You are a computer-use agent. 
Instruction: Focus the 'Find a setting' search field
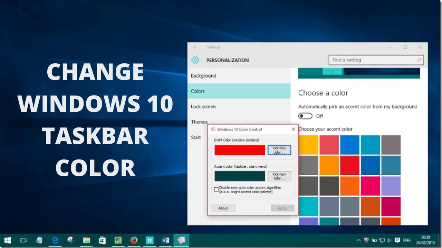click(x=376, y=60)
